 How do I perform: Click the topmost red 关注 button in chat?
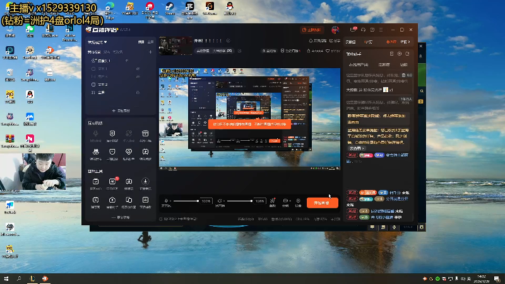352,155
